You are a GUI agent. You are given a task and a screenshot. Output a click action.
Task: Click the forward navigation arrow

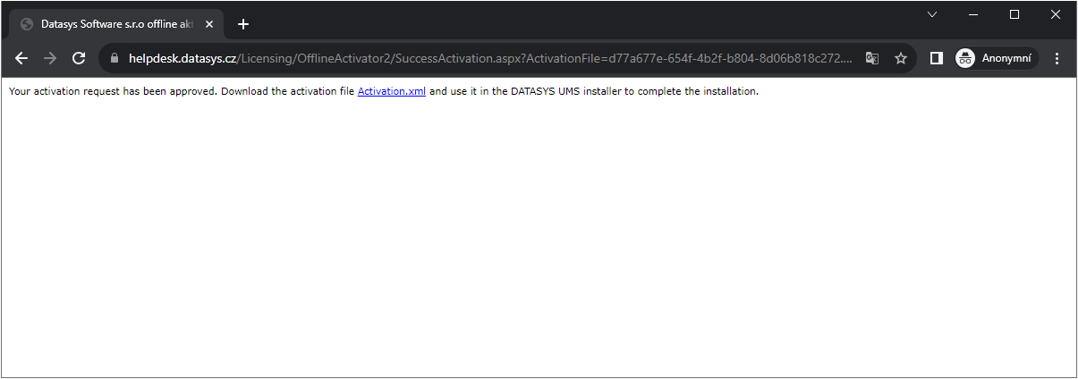50,58
